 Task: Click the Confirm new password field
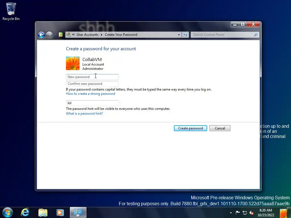[x=92, y=84]
